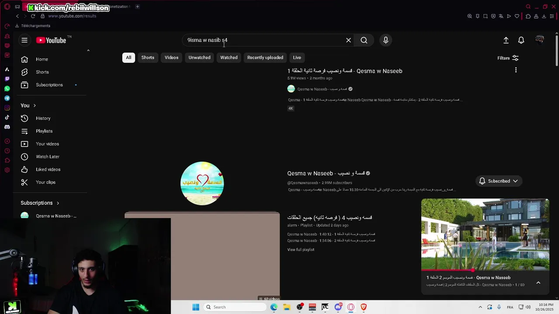Open Instagram in the Opera sidebar
This screenshot has width=559, height=314.
coord(7,108)
